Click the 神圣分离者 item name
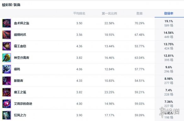 (x=22, y=58)
